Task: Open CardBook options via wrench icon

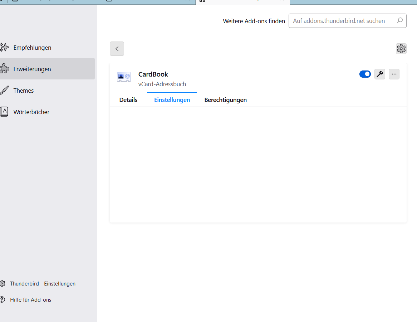Action: click(x=380, y=74)
